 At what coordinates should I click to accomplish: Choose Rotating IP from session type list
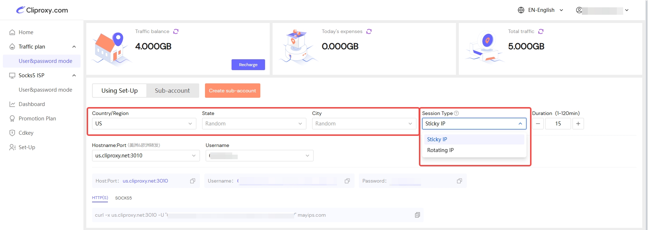[x=441, y=150]
